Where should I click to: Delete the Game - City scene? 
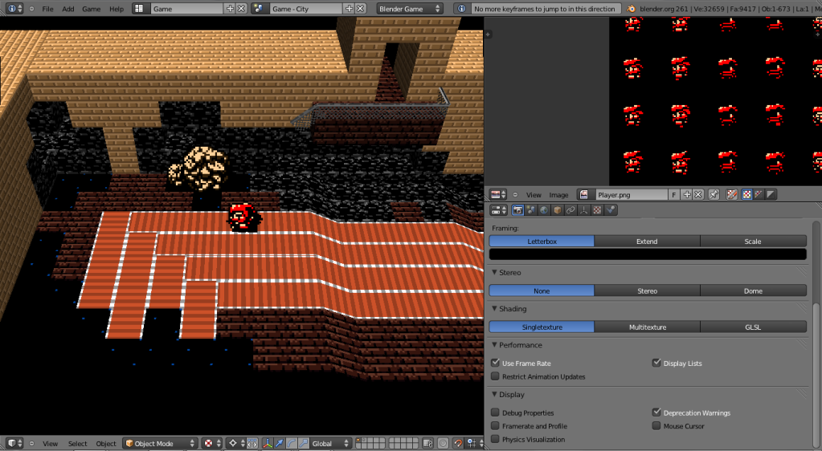pos(360,9)
